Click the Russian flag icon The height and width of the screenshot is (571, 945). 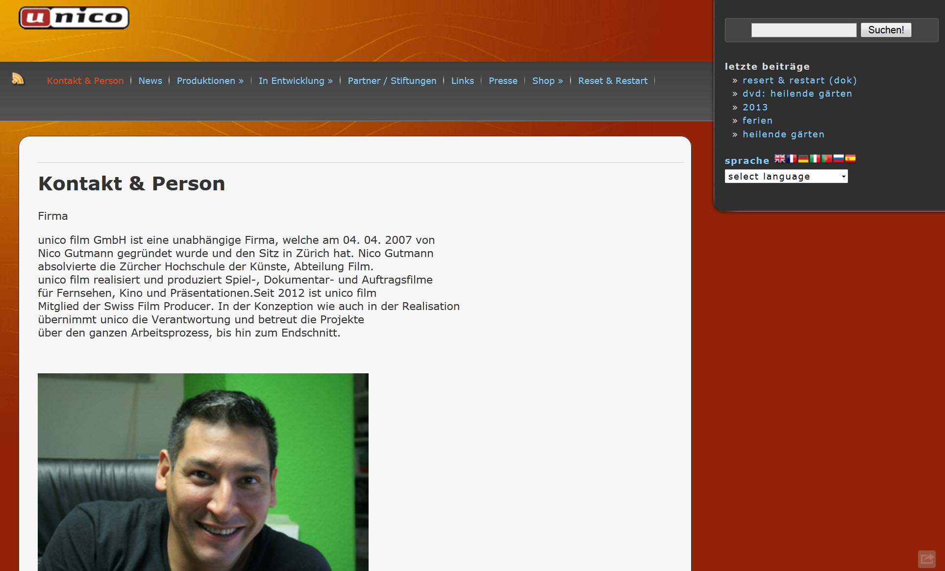coord(839,158)
